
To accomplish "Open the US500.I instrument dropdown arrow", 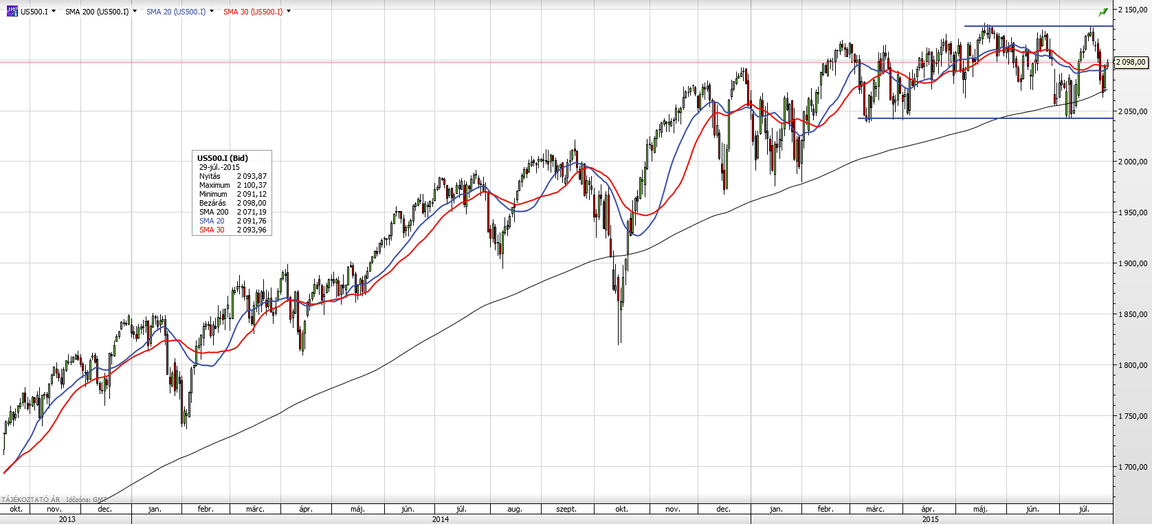I will pos(55,11).
